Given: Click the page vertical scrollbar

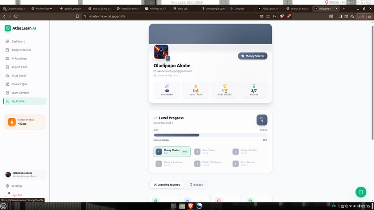Looking at the screenshot, I should pos(372,82).
